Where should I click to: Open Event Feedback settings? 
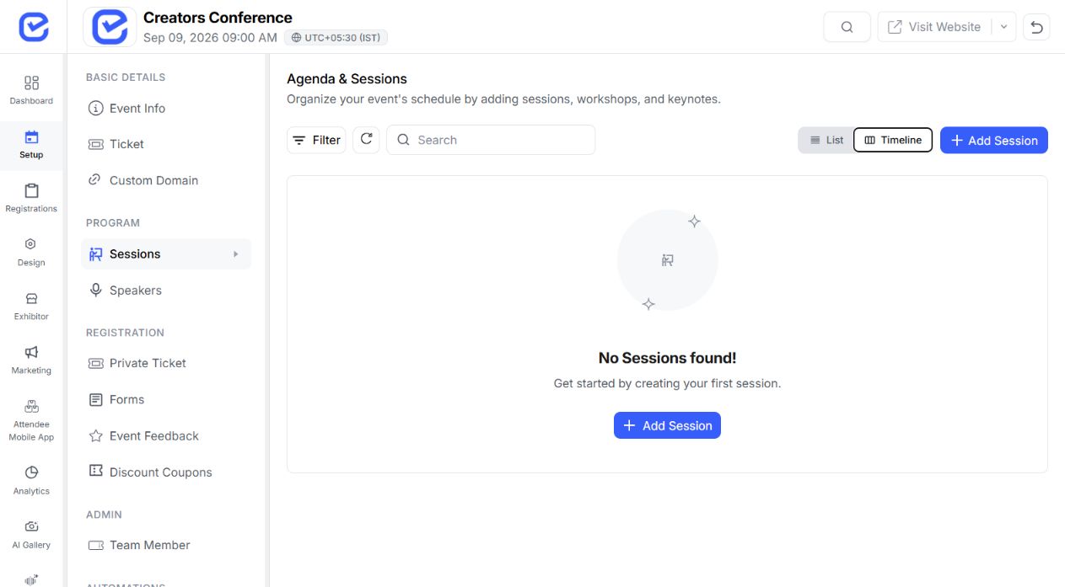tap(166, 436)
